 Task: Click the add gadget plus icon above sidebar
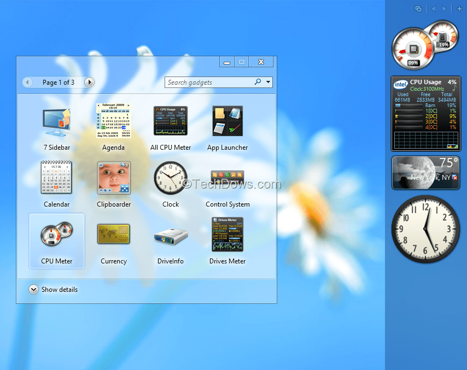459,9
